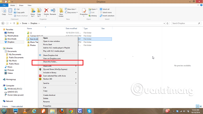This screenshot has width=203, height=114.
Task: Select Recent places in navigation pane
Action: 13,36
